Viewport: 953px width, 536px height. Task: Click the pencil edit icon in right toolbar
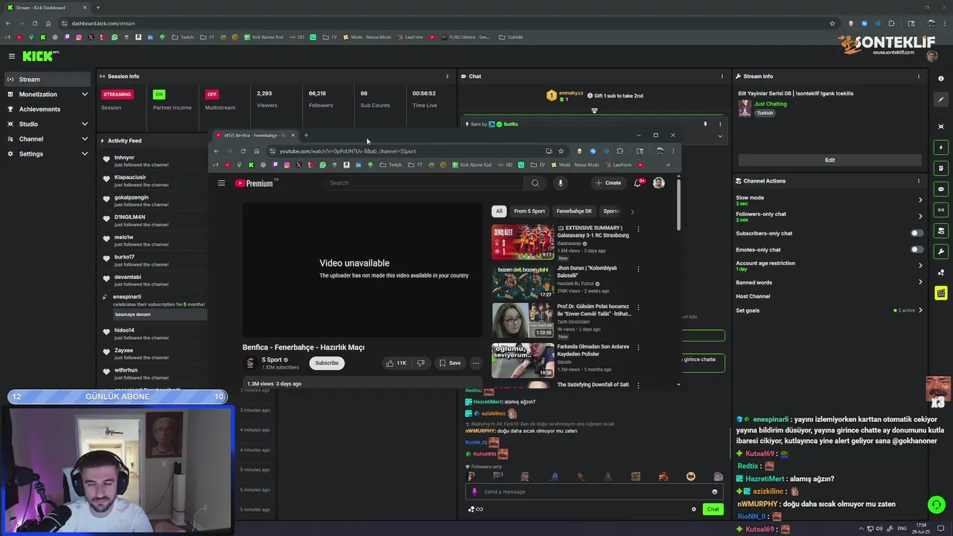(941, 100)
